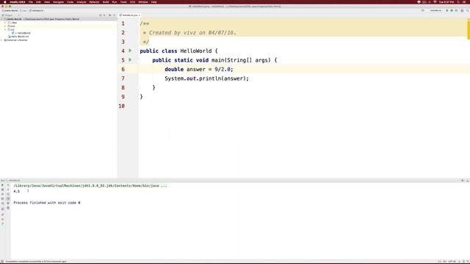Screen dimensions: 470x264
Task: Toggle Scroll to the End in the Run panel
Action: 8,199
